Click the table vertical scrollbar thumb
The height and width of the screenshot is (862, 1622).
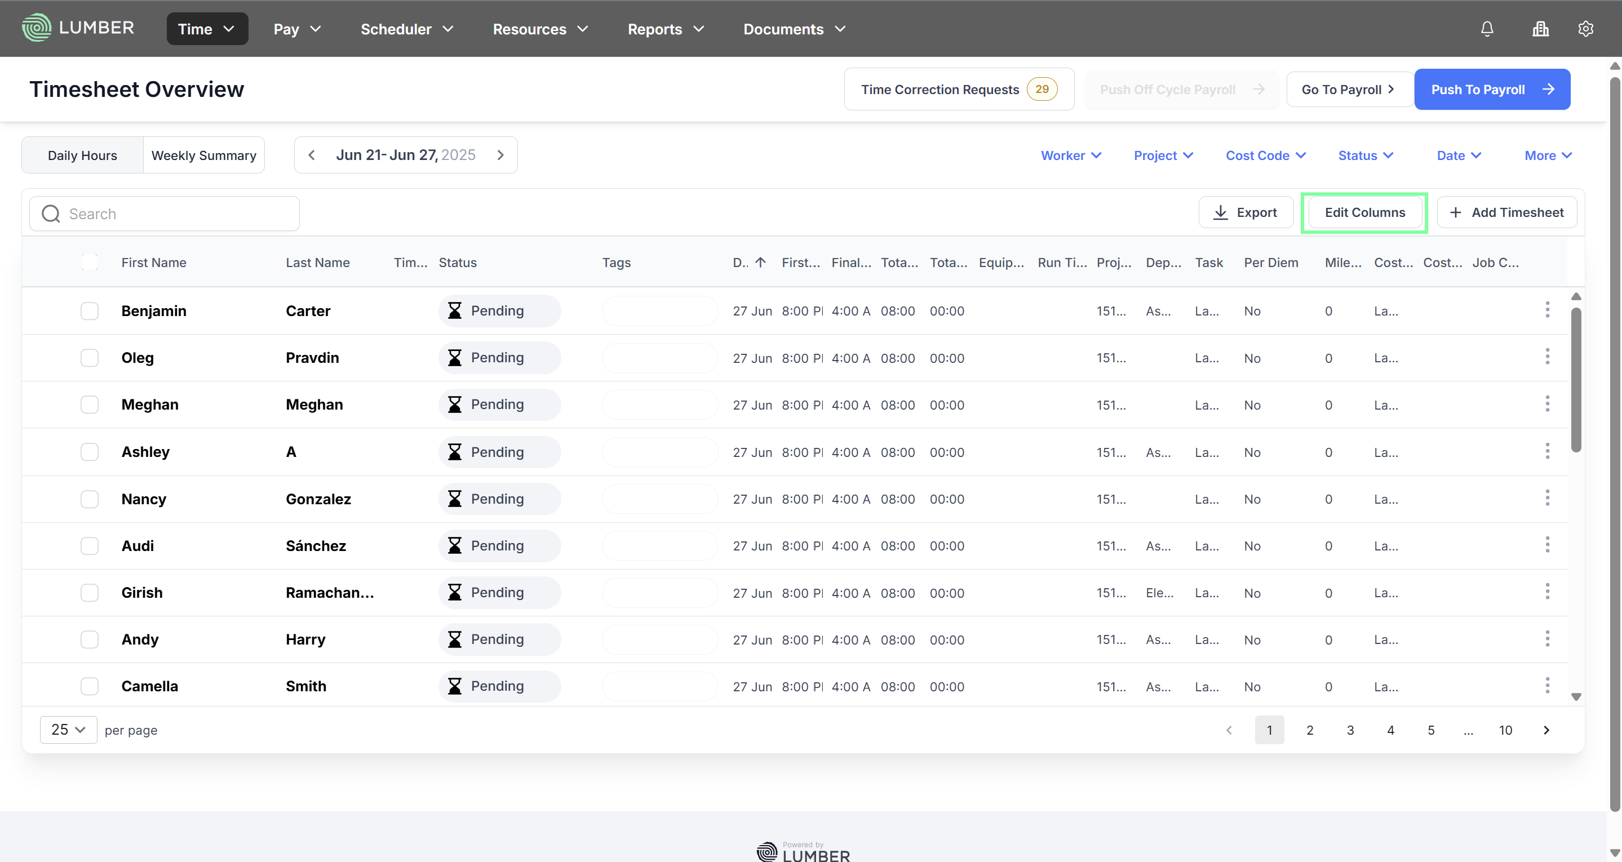(x=1575, y=380)
